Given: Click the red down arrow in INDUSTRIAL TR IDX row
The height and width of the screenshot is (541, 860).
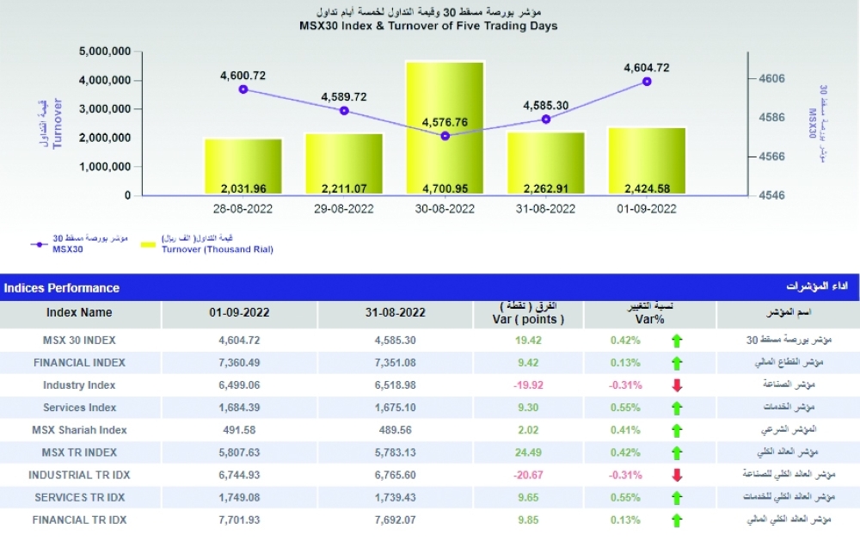Looking at the screenshot, I should tap(677, 475).
